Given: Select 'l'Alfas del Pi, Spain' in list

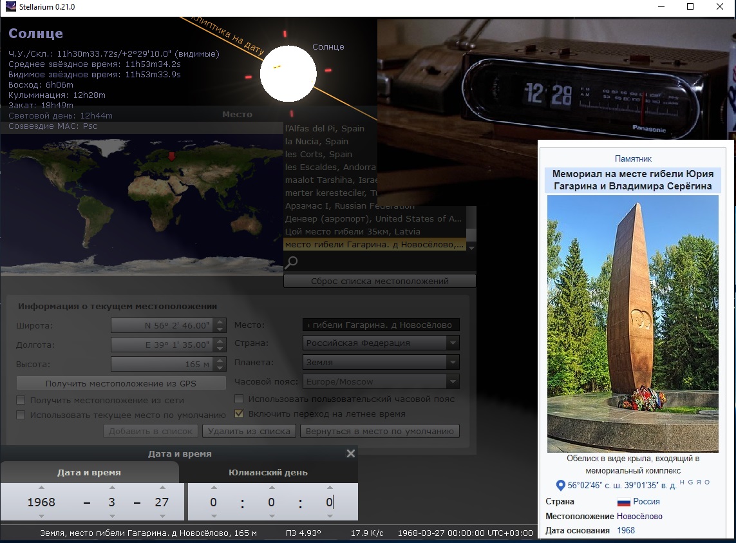Looking at the screenshot, I should click(325, 128).
